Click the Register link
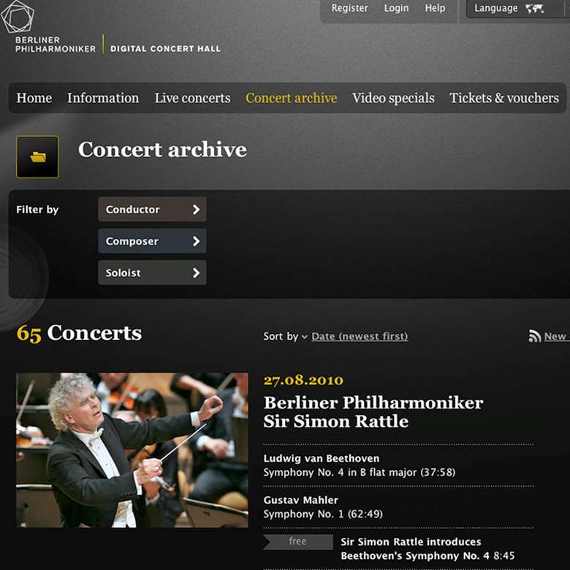The height and width of the screenshot is (570, 570). (x=350, y=8)
